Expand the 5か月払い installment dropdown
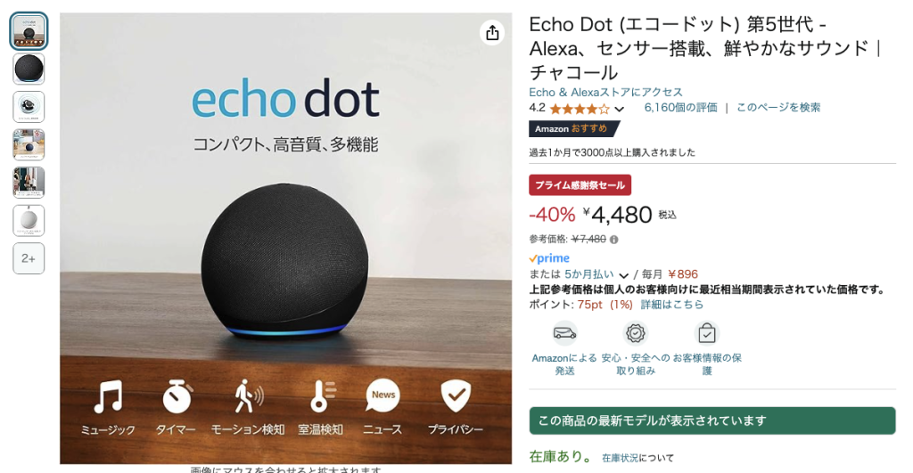 pyautogui.click(x=623, y=275)
